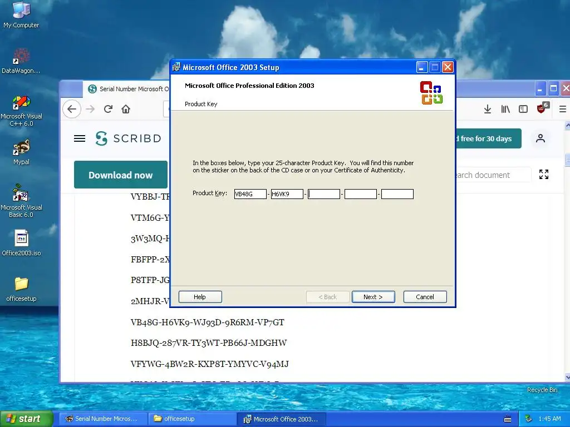The height and width of the screenshot is (427, 570).
Task: Click the Office logo in setup dialog
Action: click(431, 93)
